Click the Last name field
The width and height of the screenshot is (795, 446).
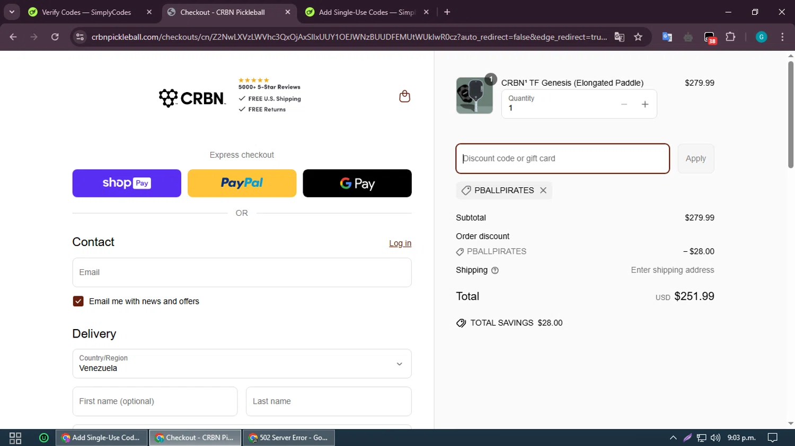click(x=329, y=402)
